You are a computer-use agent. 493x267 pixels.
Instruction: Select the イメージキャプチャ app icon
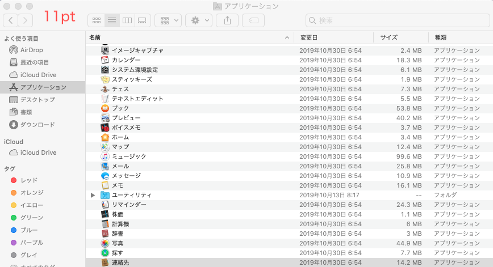pos(105,50)
